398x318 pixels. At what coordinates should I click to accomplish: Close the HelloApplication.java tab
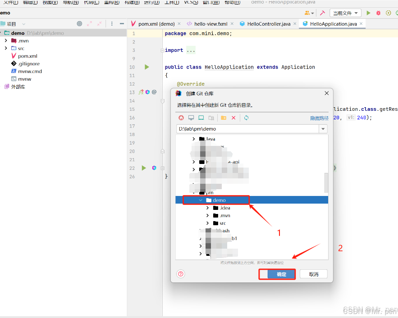coord(361,23)
